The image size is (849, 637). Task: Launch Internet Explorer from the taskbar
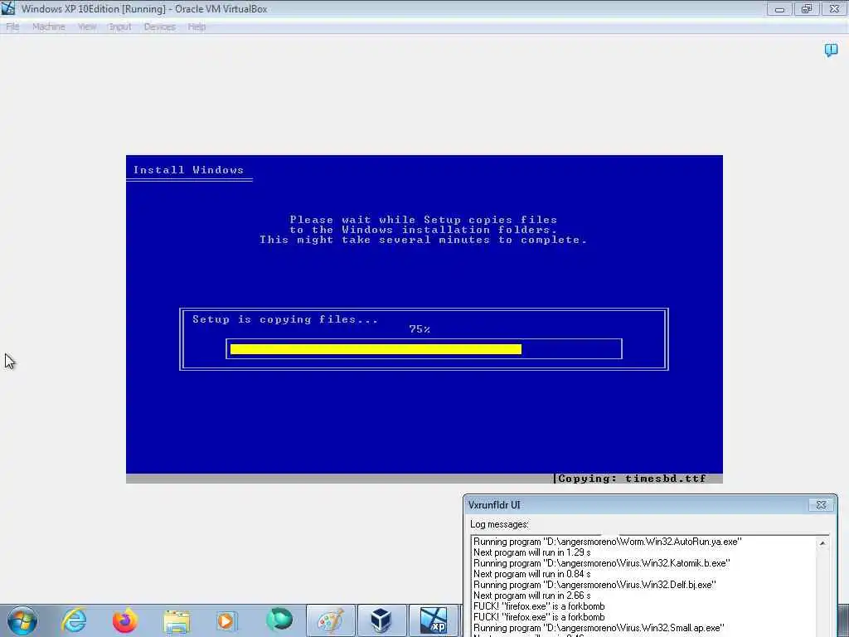pos(74,620)
